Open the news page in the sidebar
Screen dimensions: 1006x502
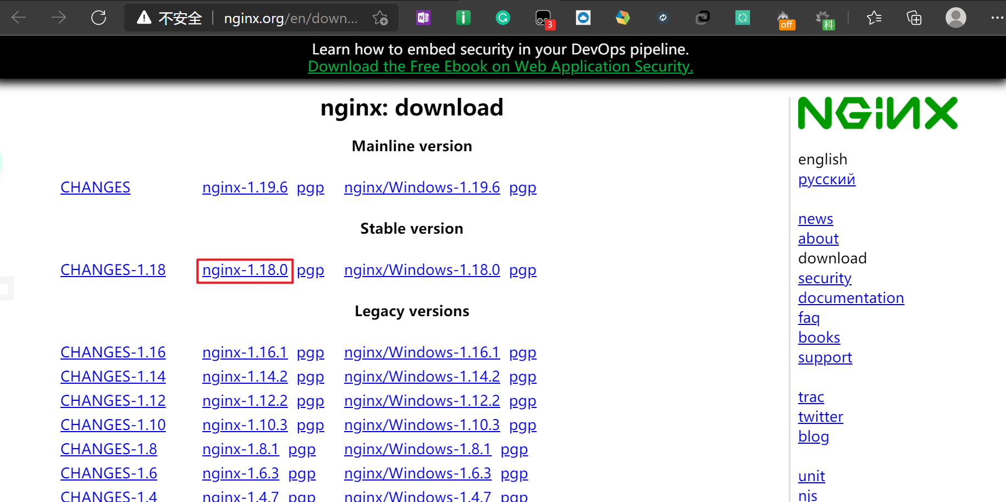(x=816, y=219)
